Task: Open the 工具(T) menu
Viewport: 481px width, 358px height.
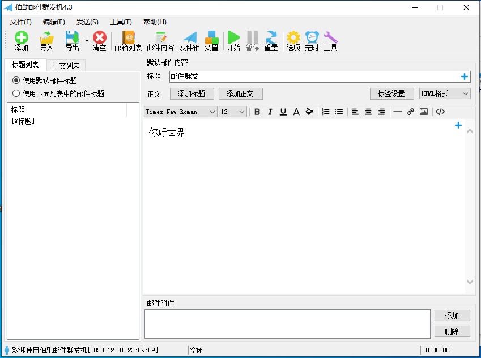Action: point(121,22)
